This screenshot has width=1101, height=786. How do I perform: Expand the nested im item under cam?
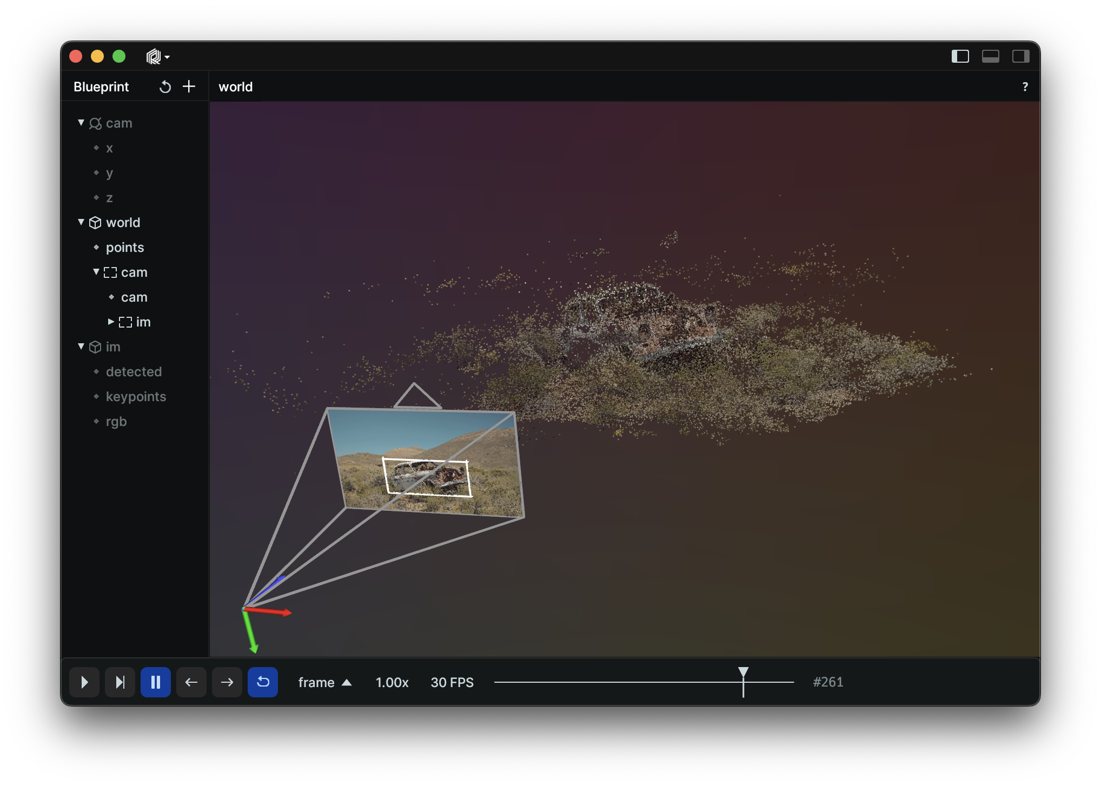pos(111,322)
